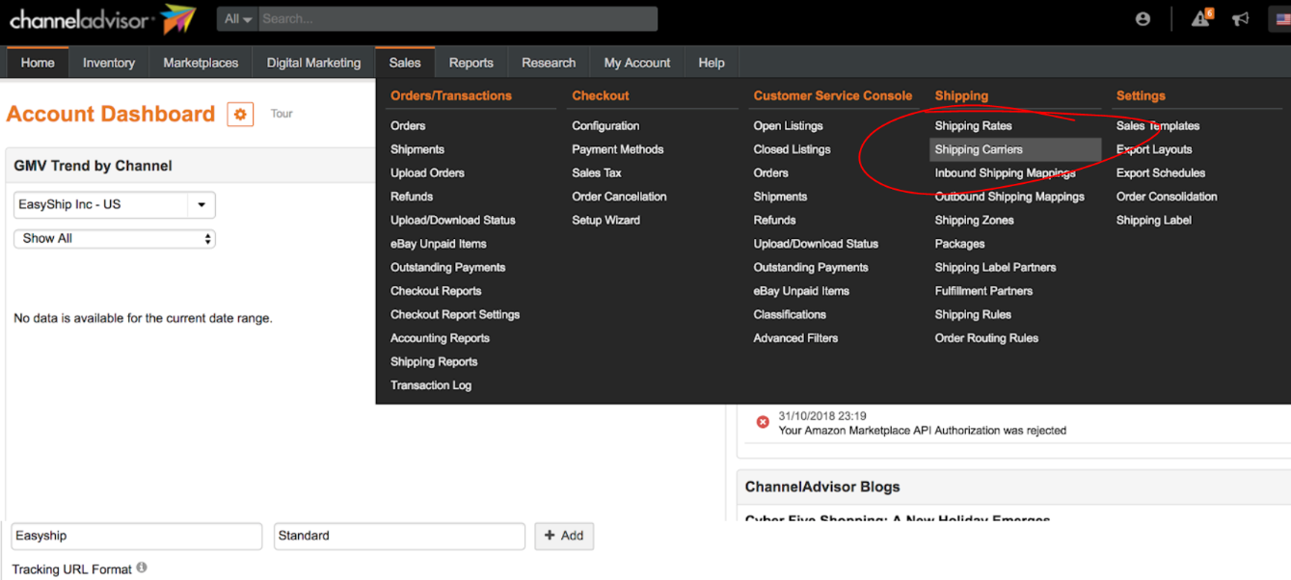Open the Help menu
The height and width of the screenshot is (580, 1291).
click(712, 63)
